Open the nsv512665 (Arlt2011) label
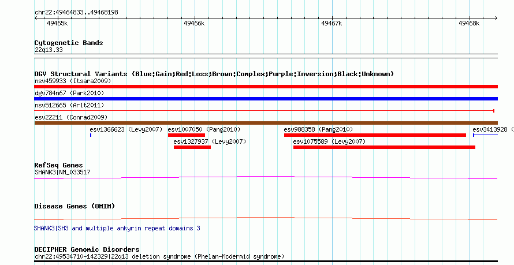The width and height of the screenshot is (514, 265). coord(69,105)
